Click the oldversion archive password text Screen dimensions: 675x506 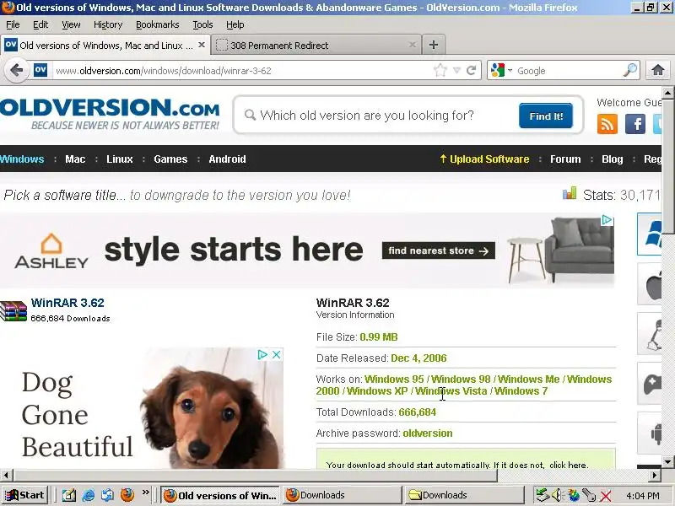(428, 433)
